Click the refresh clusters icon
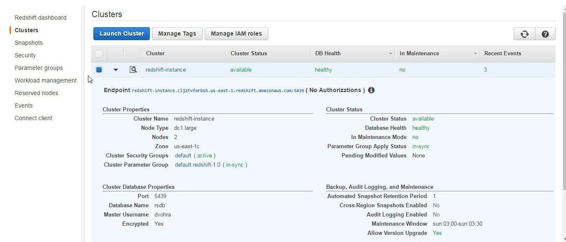This screenshot has height=242, width=566. [525, 34]
